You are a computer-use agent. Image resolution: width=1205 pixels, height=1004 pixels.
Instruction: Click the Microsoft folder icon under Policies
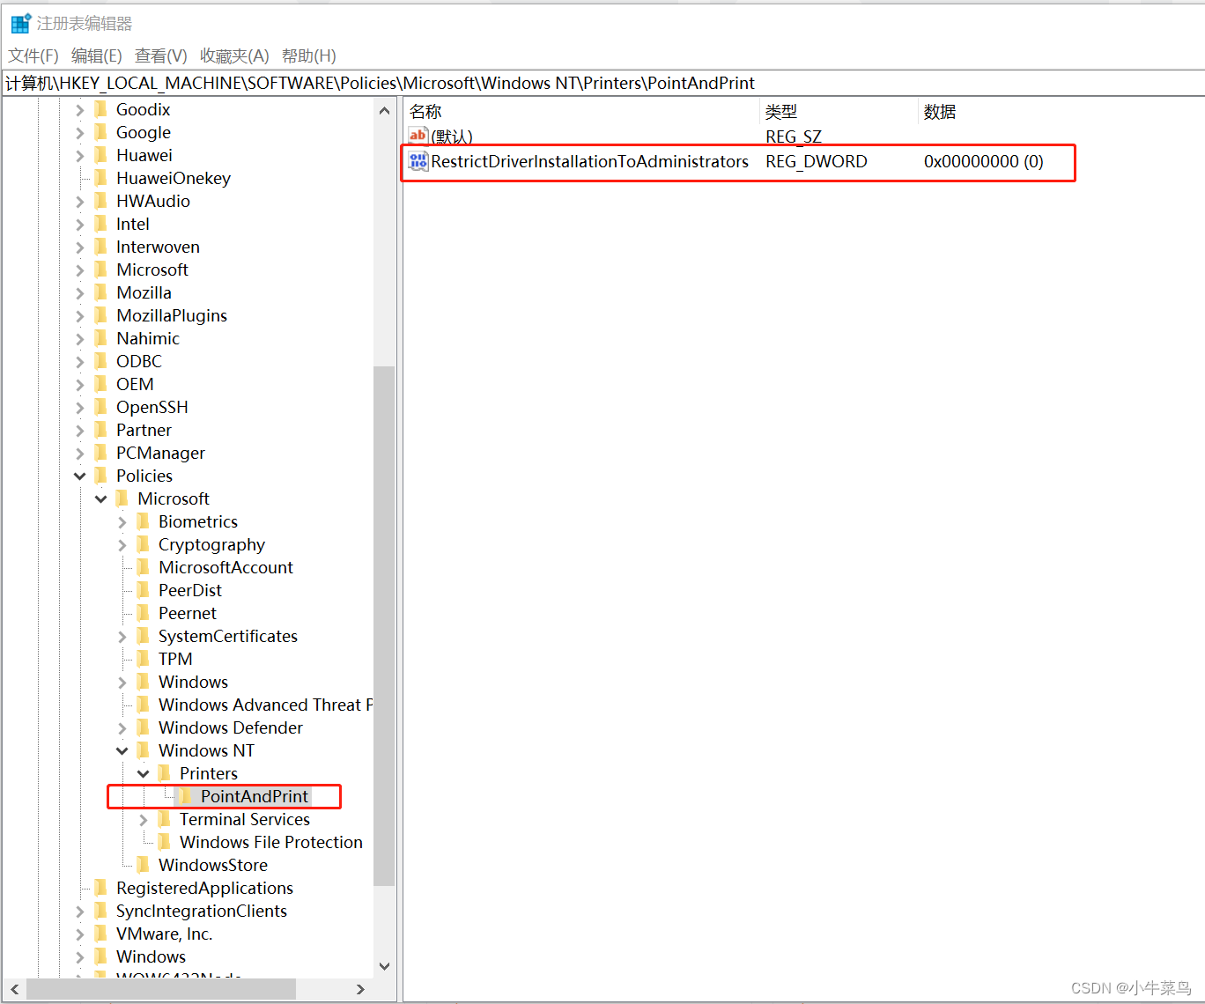coord(123,498)
